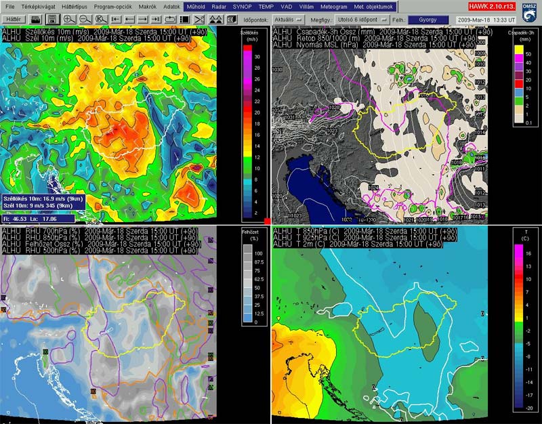Viewport: 542px width, 424px height.
Task: Click the zoom out magnifier icon
Action: pyautogui.click(x=85, y=20)
